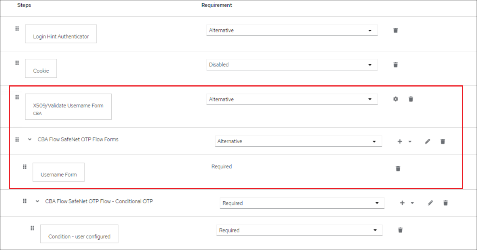Screen dimensions: 477x250
Task: Collapse the CBA Flow SafeNet OTP Flow Forms
Action: 30,139
